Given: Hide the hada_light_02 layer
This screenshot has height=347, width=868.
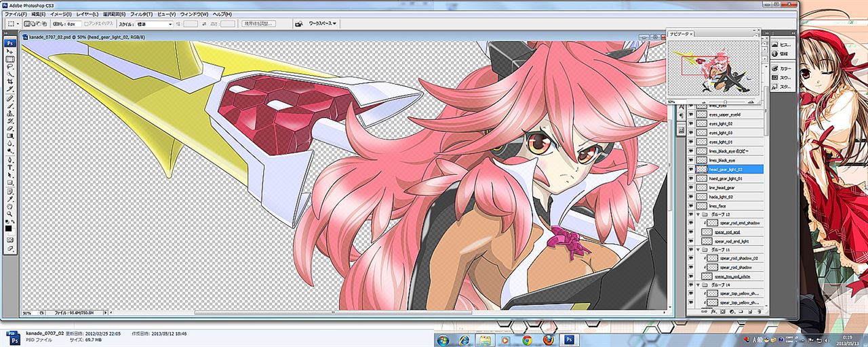Looking at the screenshot, I should coord(691,197).
